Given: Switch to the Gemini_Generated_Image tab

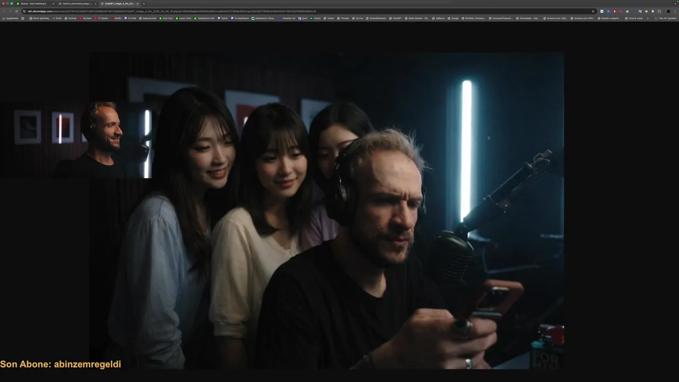Looking at the screenshot, I should (x=76, y=4).
